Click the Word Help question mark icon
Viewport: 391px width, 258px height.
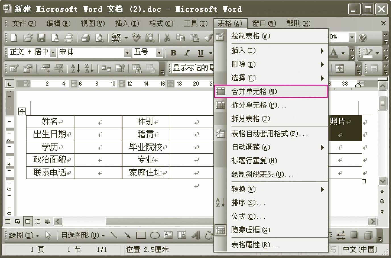pyautogui.click(x=363, y=37)
